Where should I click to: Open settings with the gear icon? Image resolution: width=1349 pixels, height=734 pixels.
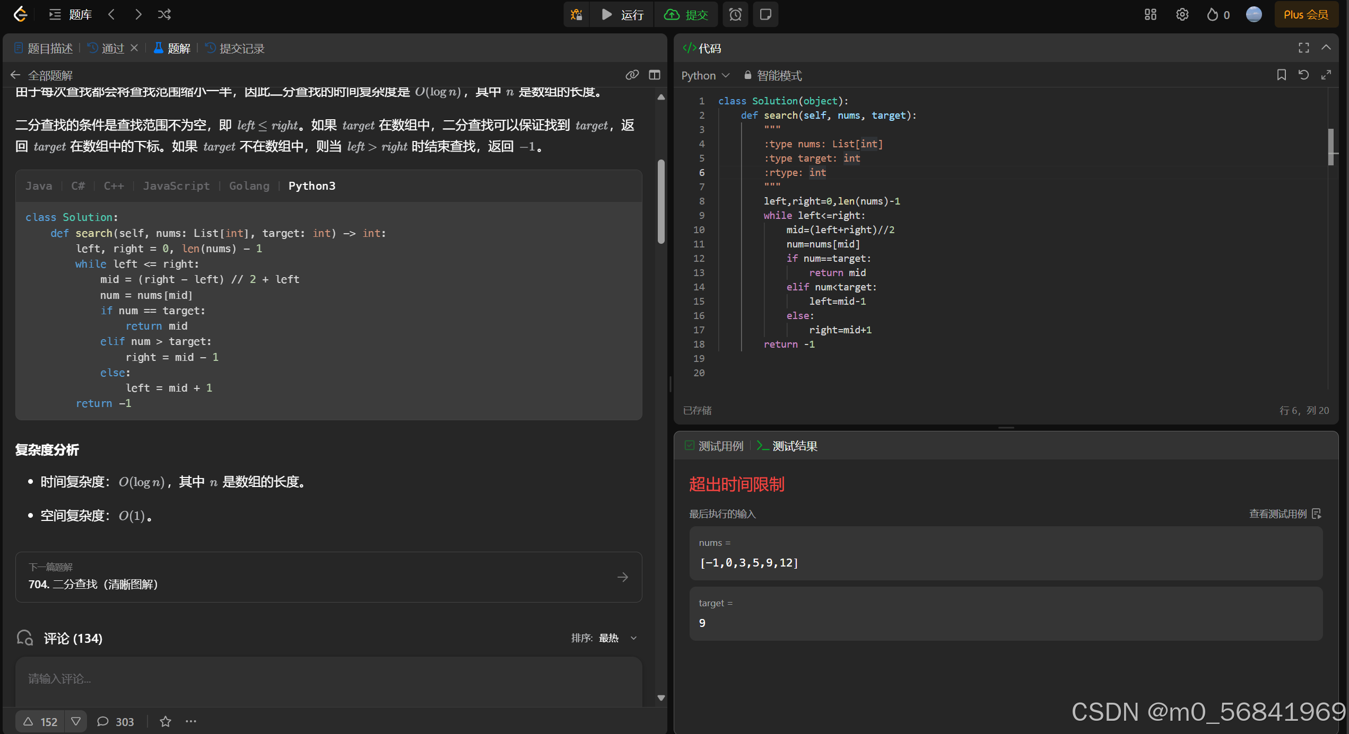tap(1182, 14)
